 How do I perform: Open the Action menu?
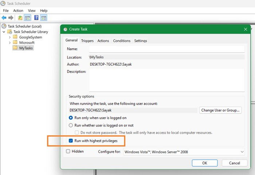click(18, 11)
